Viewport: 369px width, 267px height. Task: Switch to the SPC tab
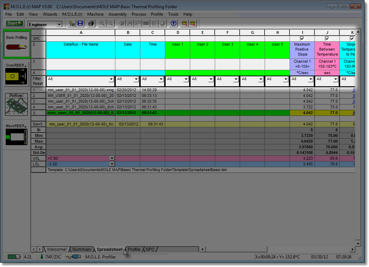click(x=150, y=249)
